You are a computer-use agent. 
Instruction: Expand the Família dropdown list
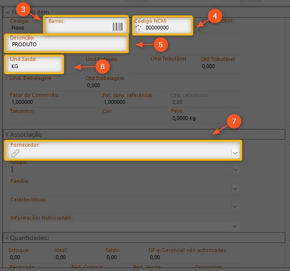235,189
